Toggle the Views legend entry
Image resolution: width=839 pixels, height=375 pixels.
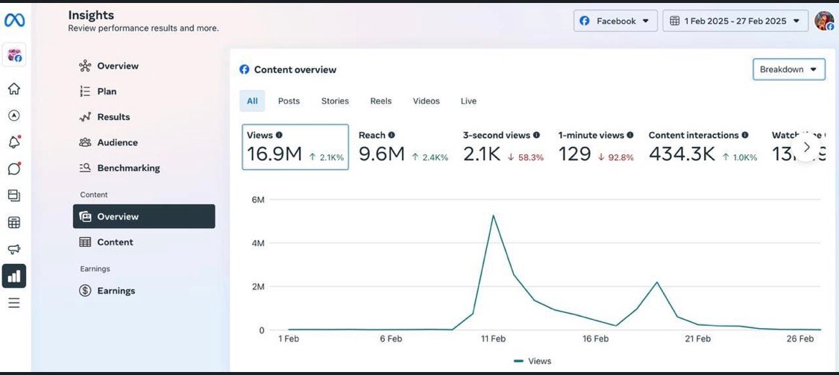tap(532, 361)
